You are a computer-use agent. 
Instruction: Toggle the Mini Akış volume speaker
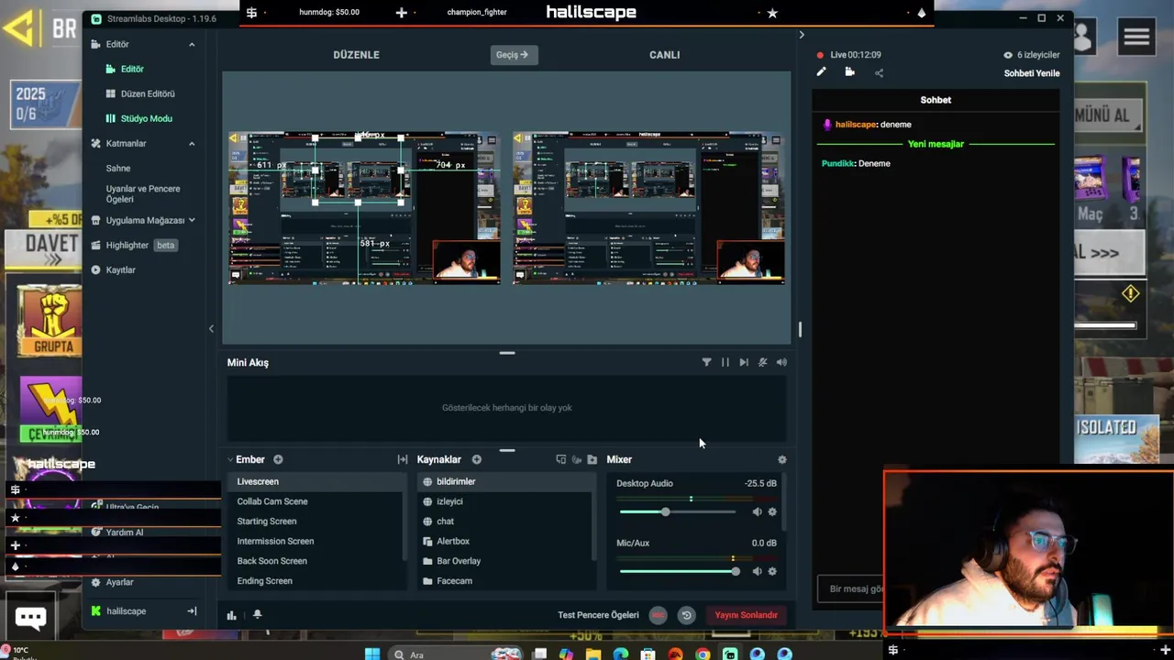781,362
